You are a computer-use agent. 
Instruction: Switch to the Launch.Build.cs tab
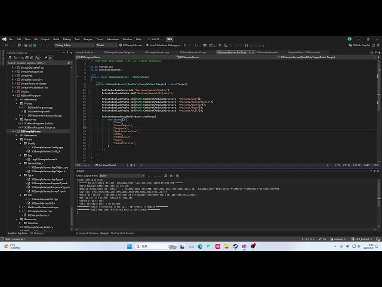[x=85, y=53]
